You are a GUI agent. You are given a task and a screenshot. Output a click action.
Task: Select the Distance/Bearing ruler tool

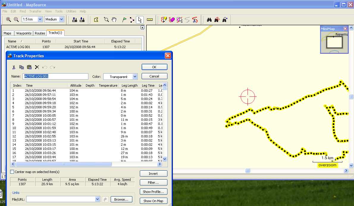[x=150, y=20]
